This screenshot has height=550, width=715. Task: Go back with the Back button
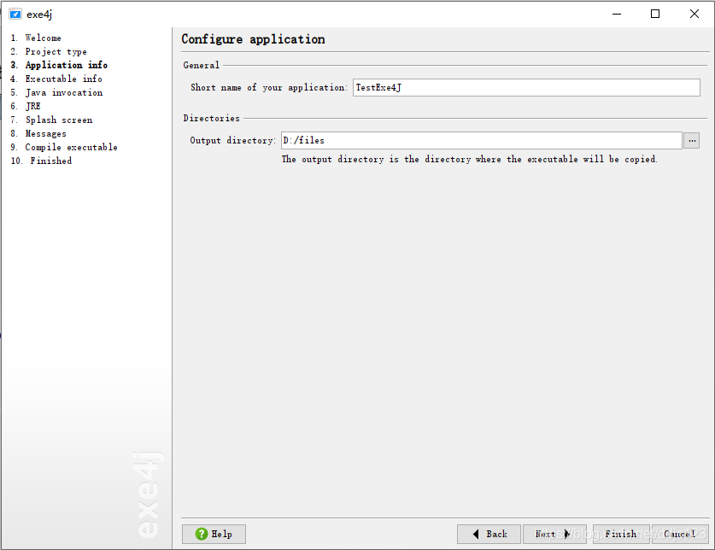489,534
